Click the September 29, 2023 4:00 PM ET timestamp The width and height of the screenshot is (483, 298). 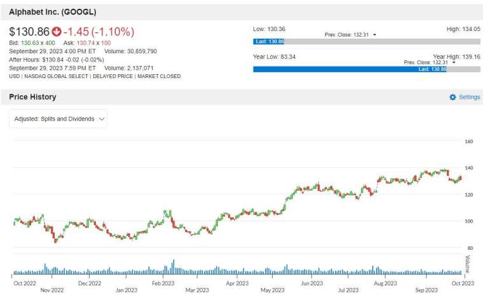(52, 51)
